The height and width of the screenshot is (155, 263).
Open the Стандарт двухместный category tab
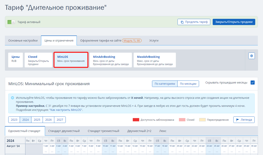click(64, 131)
